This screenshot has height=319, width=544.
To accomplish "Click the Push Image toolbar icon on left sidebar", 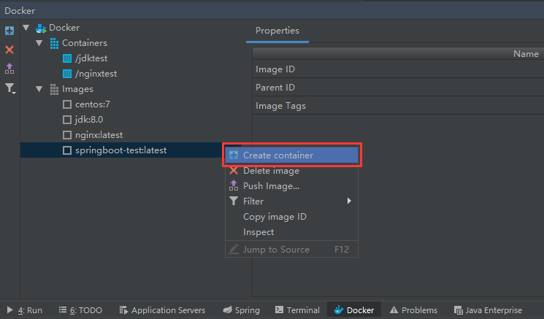I will 9,69.
